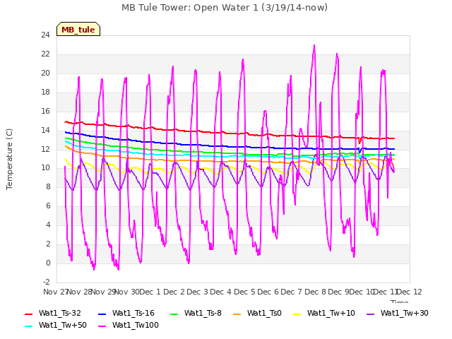
Task: Select the Wat1_Tw+10 legend label
Action: coord(331,313)
